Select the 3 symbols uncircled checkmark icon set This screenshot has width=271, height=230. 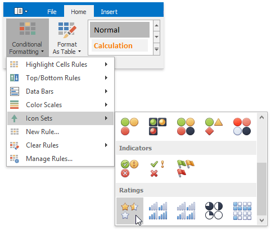point(158,169)
